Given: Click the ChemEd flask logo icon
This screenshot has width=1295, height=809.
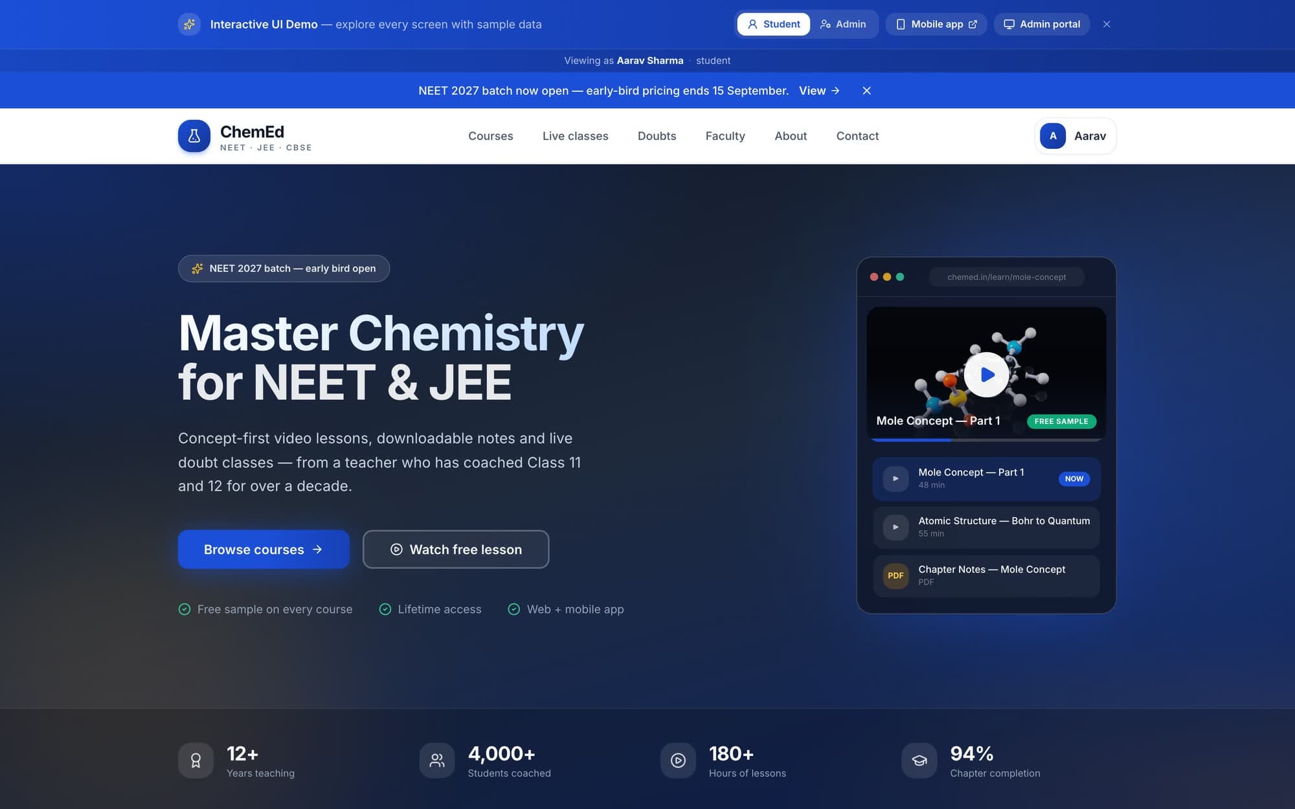Looking at the screenshot, I should tap(194, 136).
